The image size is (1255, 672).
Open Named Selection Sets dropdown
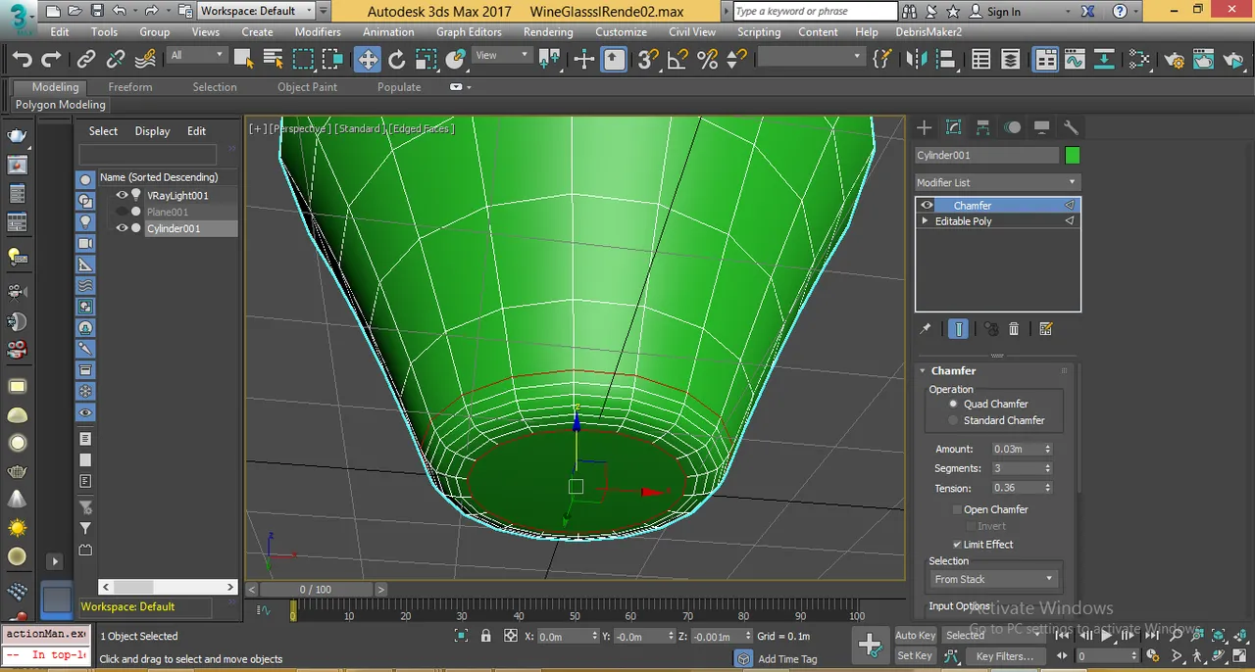[810, 57]
